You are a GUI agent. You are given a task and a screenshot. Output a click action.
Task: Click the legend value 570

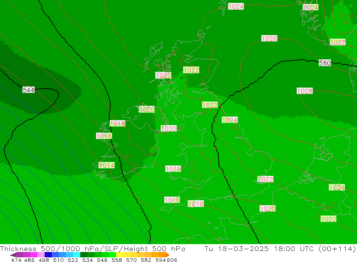click(131, 260)
